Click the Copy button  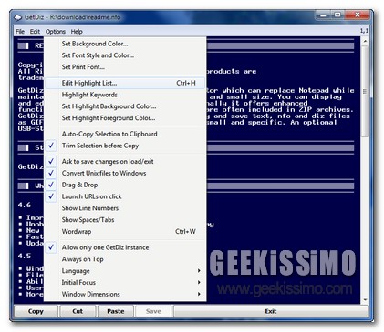36,311
